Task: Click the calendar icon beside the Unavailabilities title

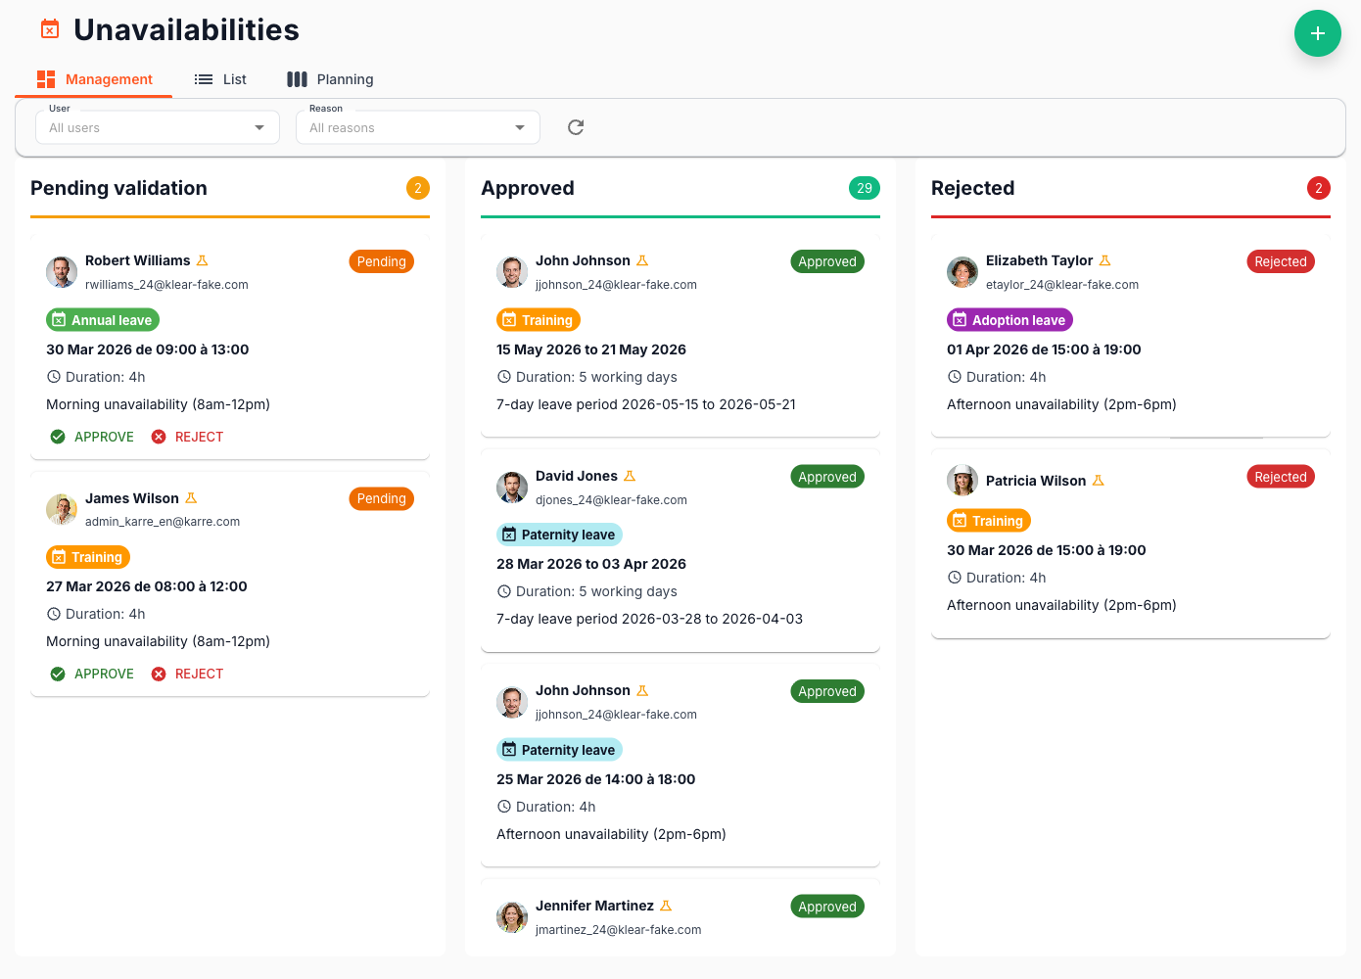Action: click(x=49, y=29)
